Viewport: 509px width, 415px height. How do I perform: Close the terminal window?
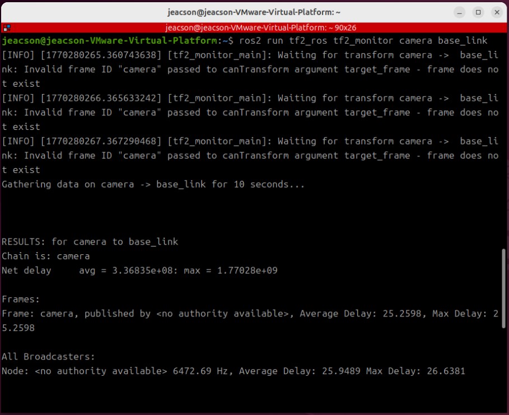coord(496,12)
